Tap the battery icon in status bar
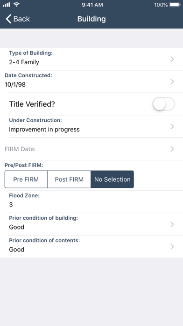Image resolution: width=183 pixels, height=326 pixels. click(x=175, y=5)
